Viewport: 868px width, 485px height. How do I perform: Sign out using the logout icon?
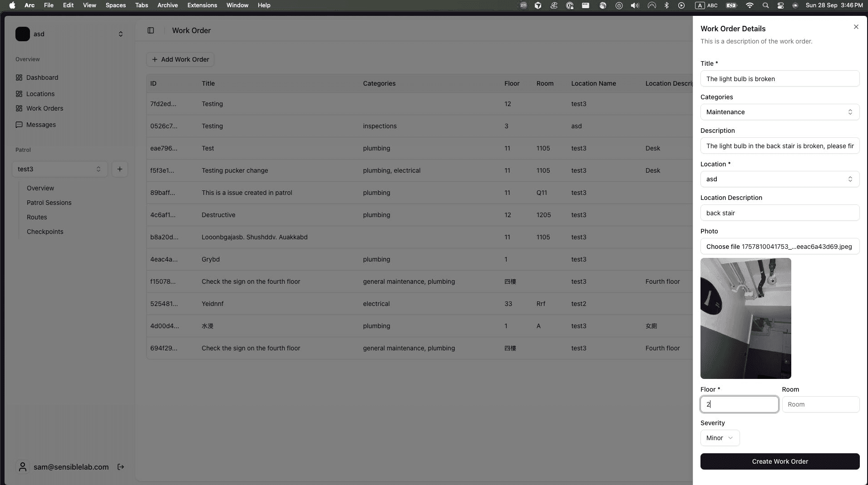120,467
